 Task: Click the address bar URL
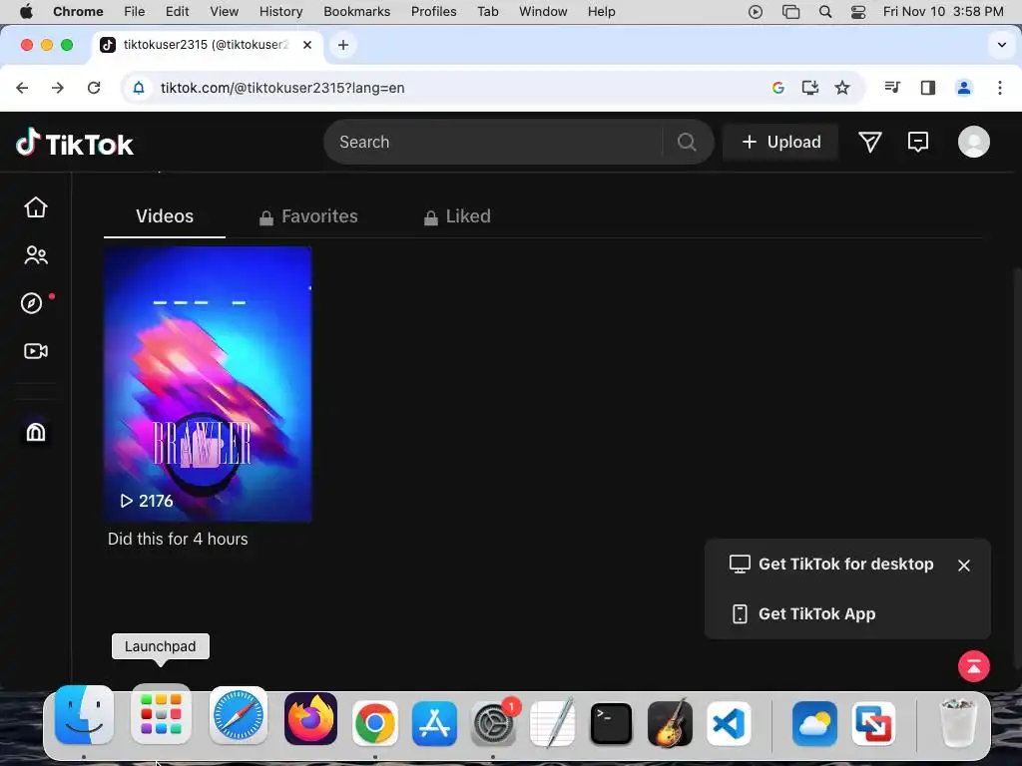[282, 88]
